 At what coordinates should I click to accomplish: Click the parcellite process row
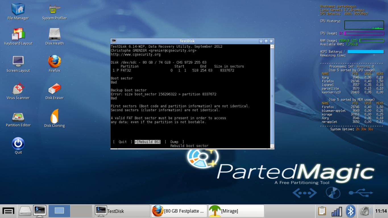click(352, 88)
